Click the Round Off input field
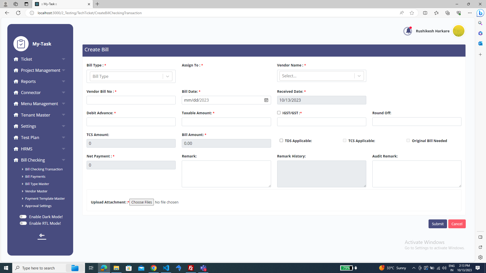This screenshot has height=273, width=486. point(417,122)
